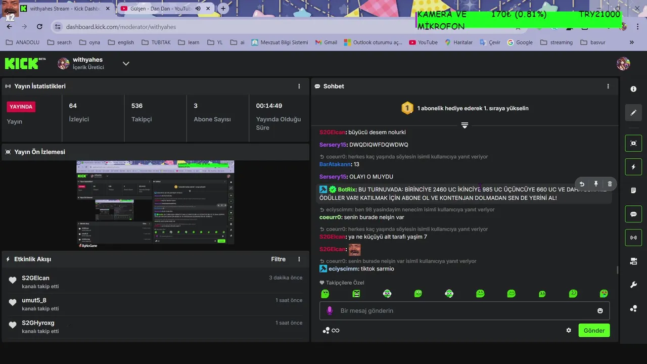The height and width of the screenshot is (364, 647).
Task: Click the pencil edit icon in sidebar
Action: coord(633,113)
